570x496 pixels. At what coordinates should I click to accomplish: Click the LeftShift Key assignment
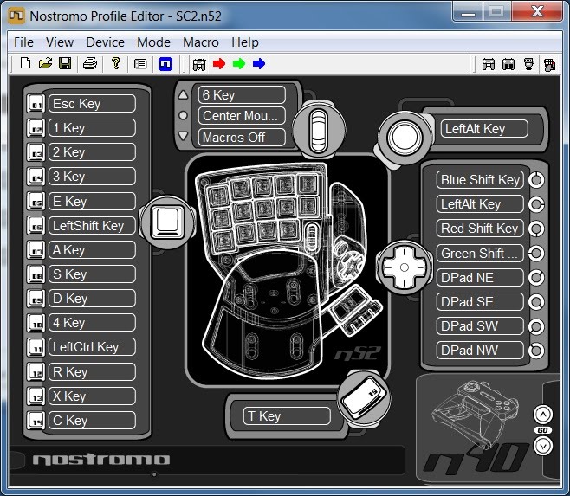point(92,226)
